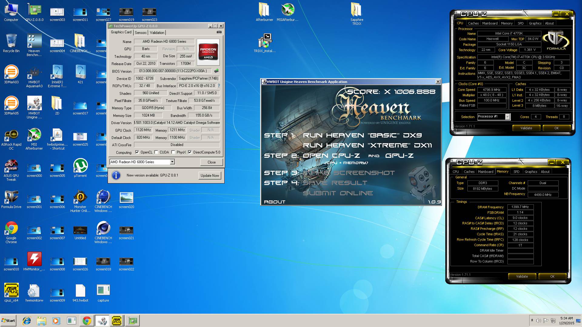Select the Sapphire TRIXX folder icon
The image size is (582, 327).
(357, 14)
